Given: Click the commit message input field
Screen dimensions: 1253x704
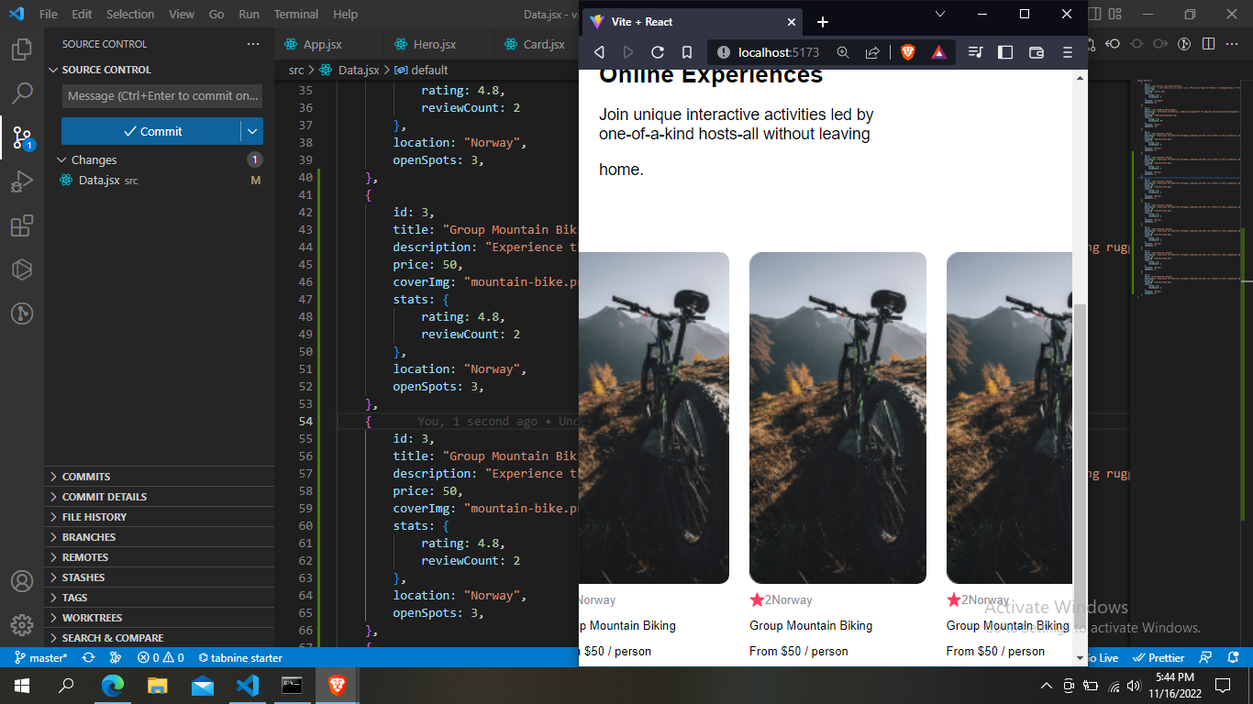Looking at the screenshot, I should pyautogui.click(x=162, y=96).
